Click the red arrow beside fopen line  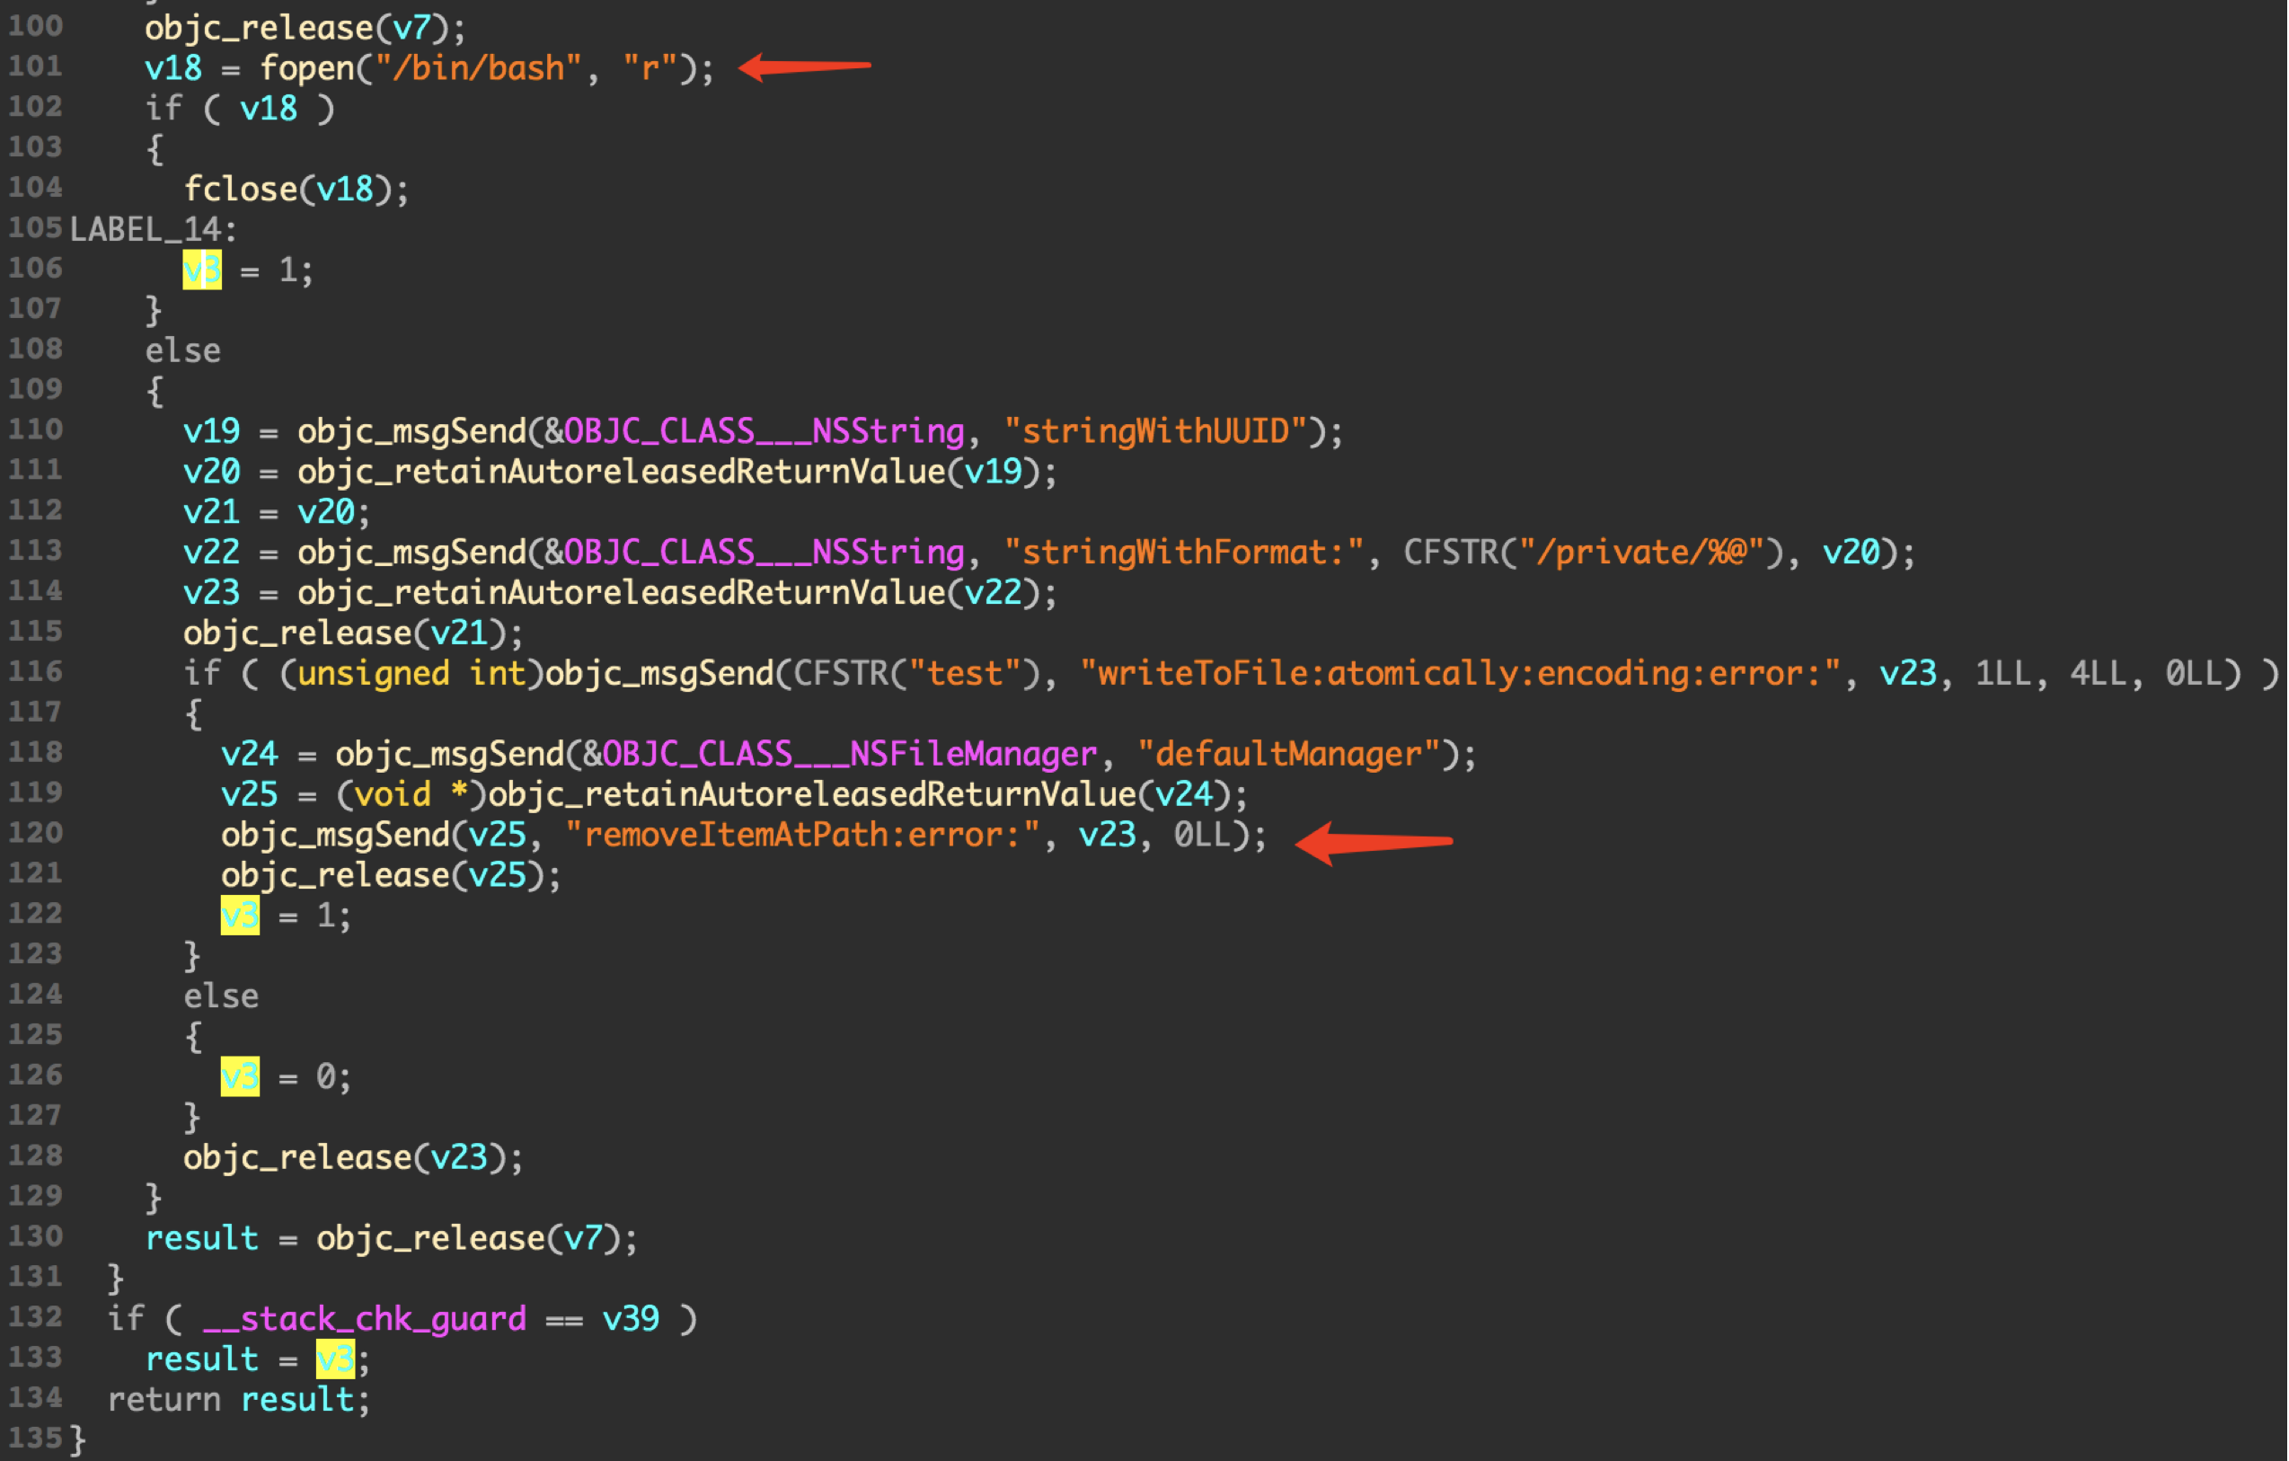coord(804,66)
